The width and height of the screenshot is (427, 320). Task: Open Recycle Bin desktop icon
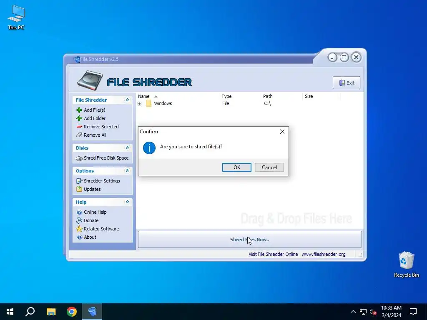point(406,265)
